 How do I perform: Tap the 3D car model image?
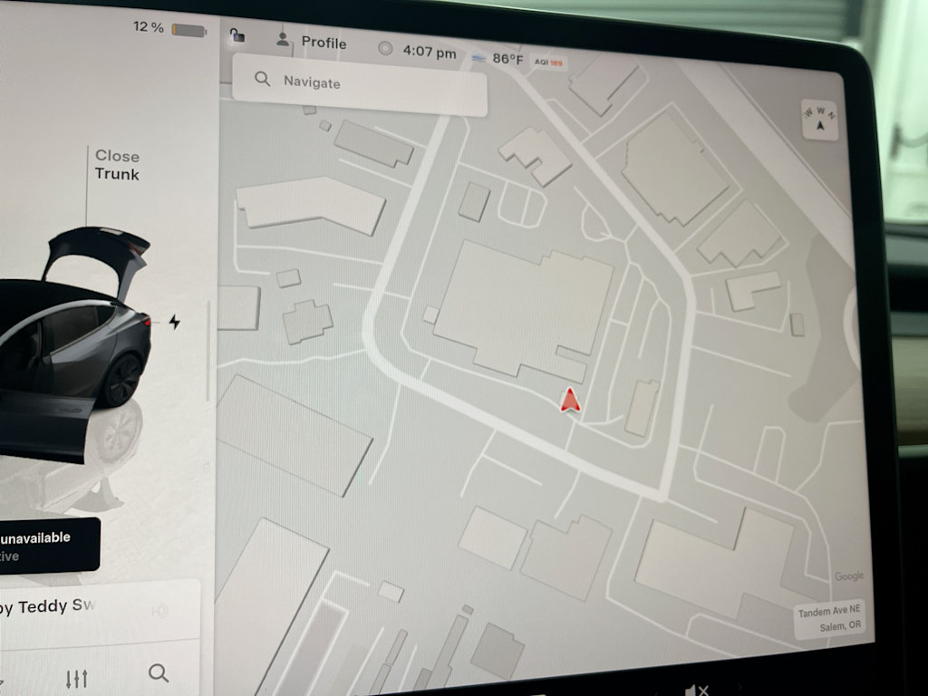pos(74,343)
